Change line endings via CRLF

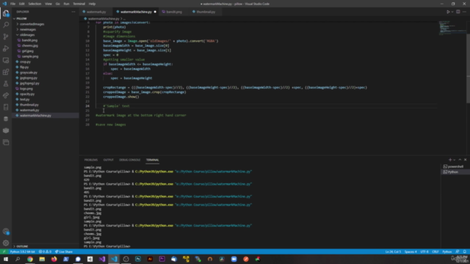[435, 252]
